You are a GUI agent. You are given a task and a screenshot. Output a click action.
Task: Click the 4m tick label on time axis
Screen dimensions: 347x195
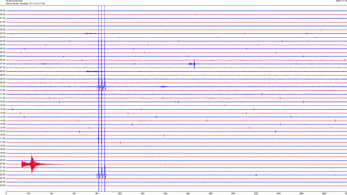[52, 194]
